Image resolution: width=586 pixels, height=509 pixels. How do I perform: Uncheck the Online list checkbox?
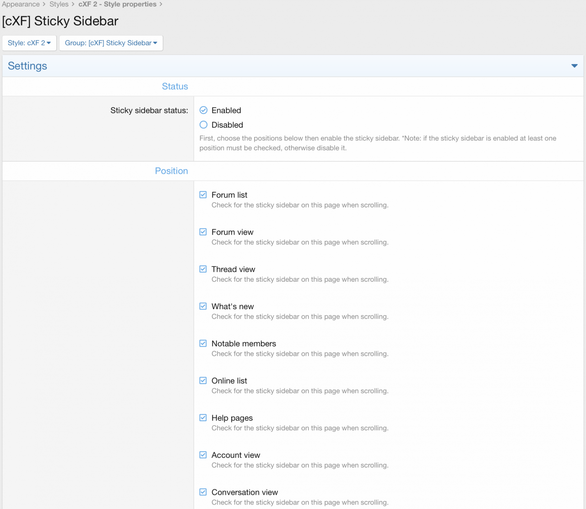[x=203, y=380]
